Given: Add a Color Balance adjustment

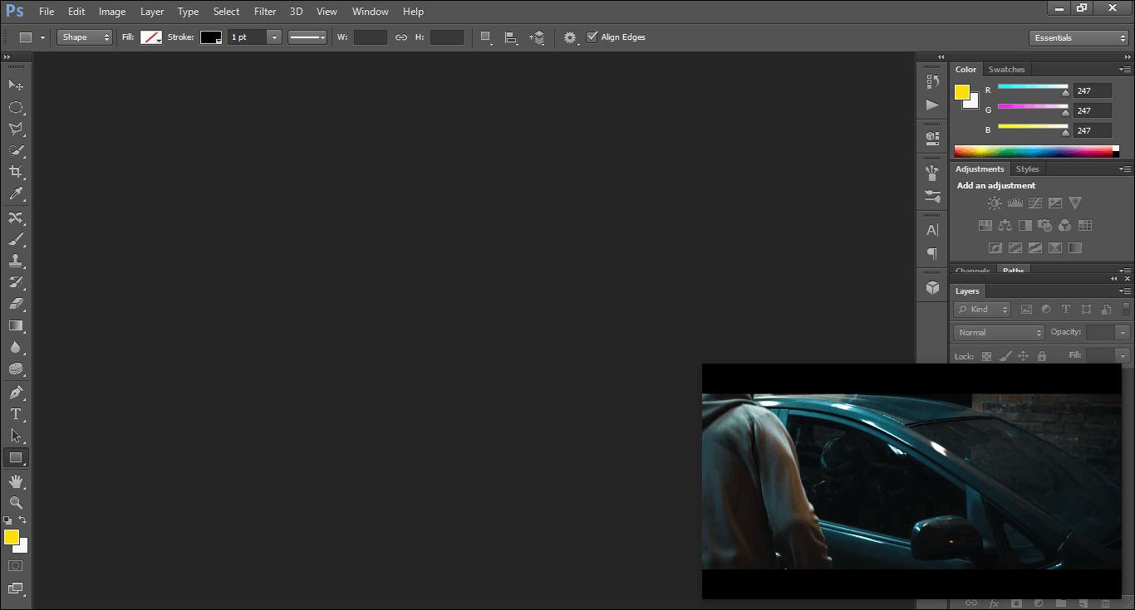Looking at the screenshot, I should pos(1005,225).
